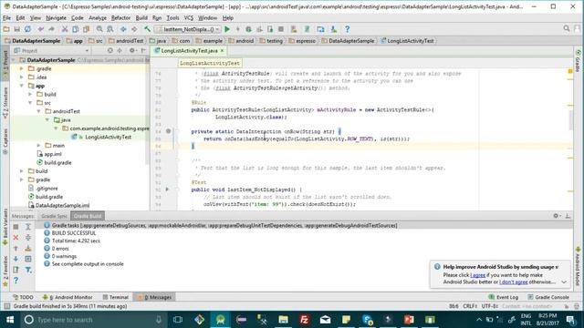
Task: Click the blue question mark Help toolbar icon
Action: (347, 29)
